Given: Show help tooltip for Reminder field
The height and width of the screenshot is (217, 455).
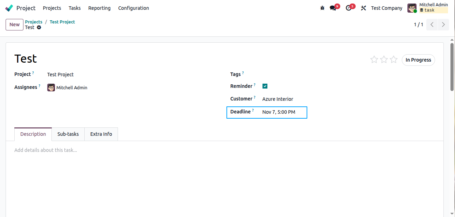Looking at the screenshot, I should (x=255, y=85).
